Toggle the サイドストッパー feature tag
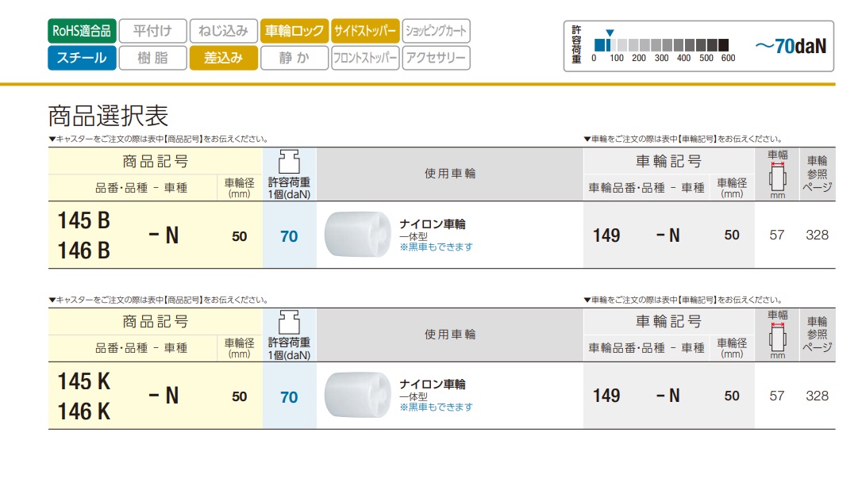Viewport: 858px width, 482px height. tap(365, 31)
